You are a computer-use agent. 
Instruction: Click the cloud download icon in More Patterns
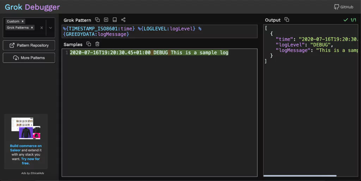[16, 58]
